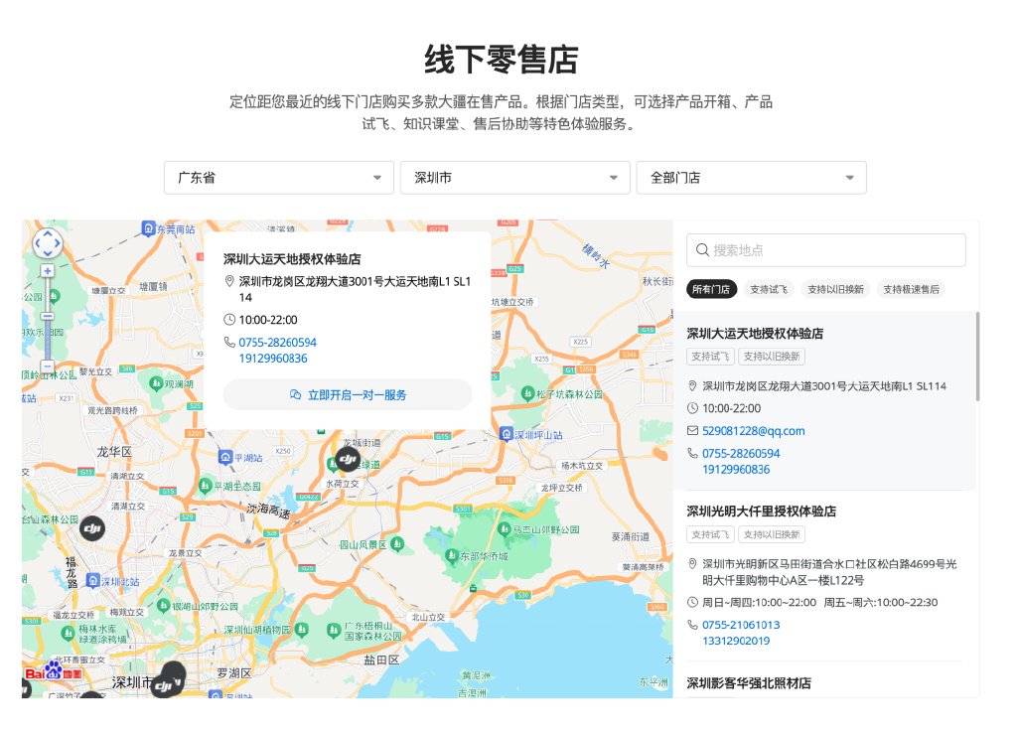Open the 广东省 province dropdown
1017x733 pixels.
click(279, 178)
